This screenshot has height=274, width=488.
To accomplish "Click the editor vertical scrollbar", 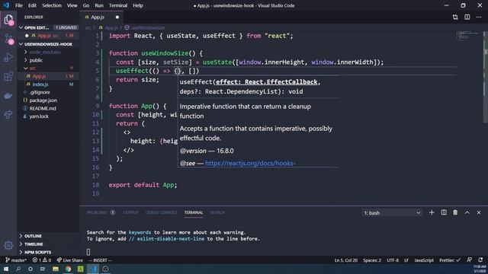I will click(486, 77).
